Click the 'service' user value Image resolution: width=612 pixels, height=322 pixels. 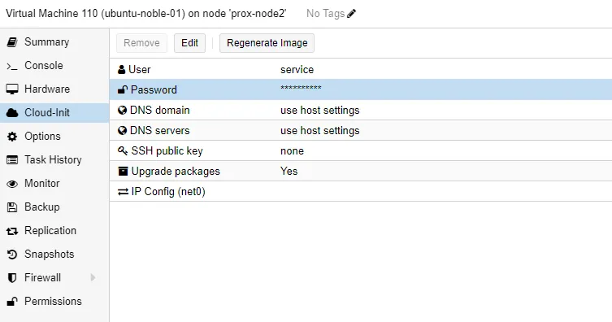(297, 69)
